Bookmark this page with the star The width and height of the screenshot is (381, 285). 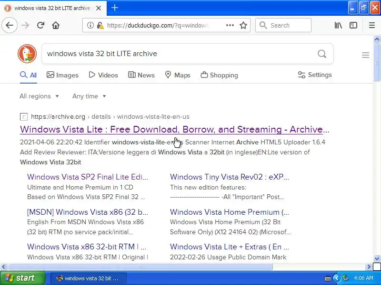pos(243,25)
